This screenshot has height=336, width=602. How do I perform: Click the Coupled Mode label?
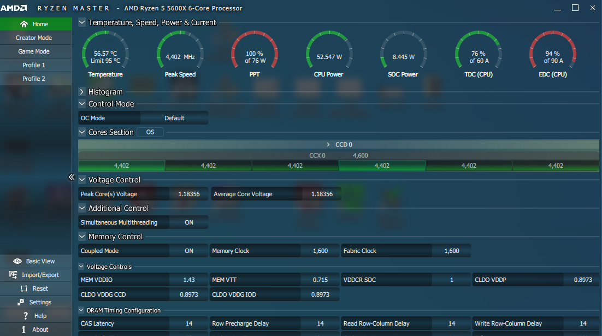click(x=99, y=251)
